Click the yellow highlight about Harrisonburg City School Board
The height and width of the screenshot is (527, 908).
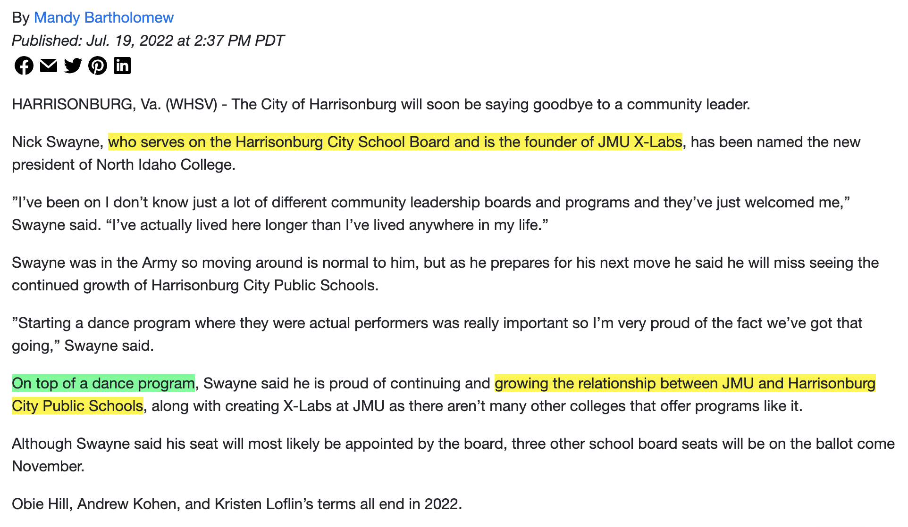pos(395,142)
